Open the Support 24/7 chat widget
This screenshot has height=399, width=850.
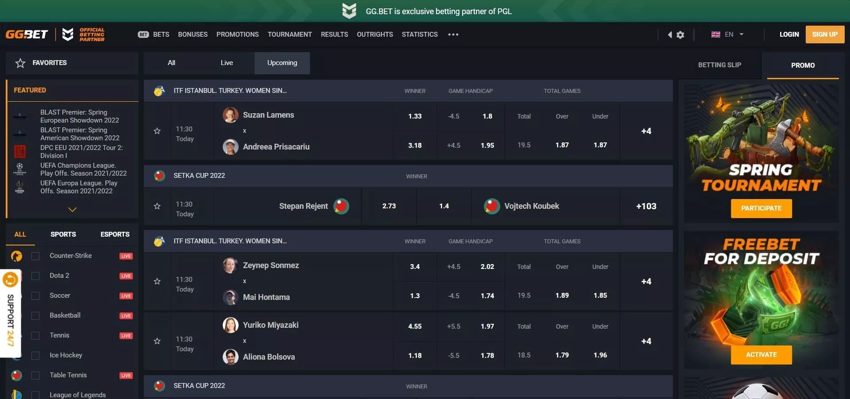(x=10, y=312)
